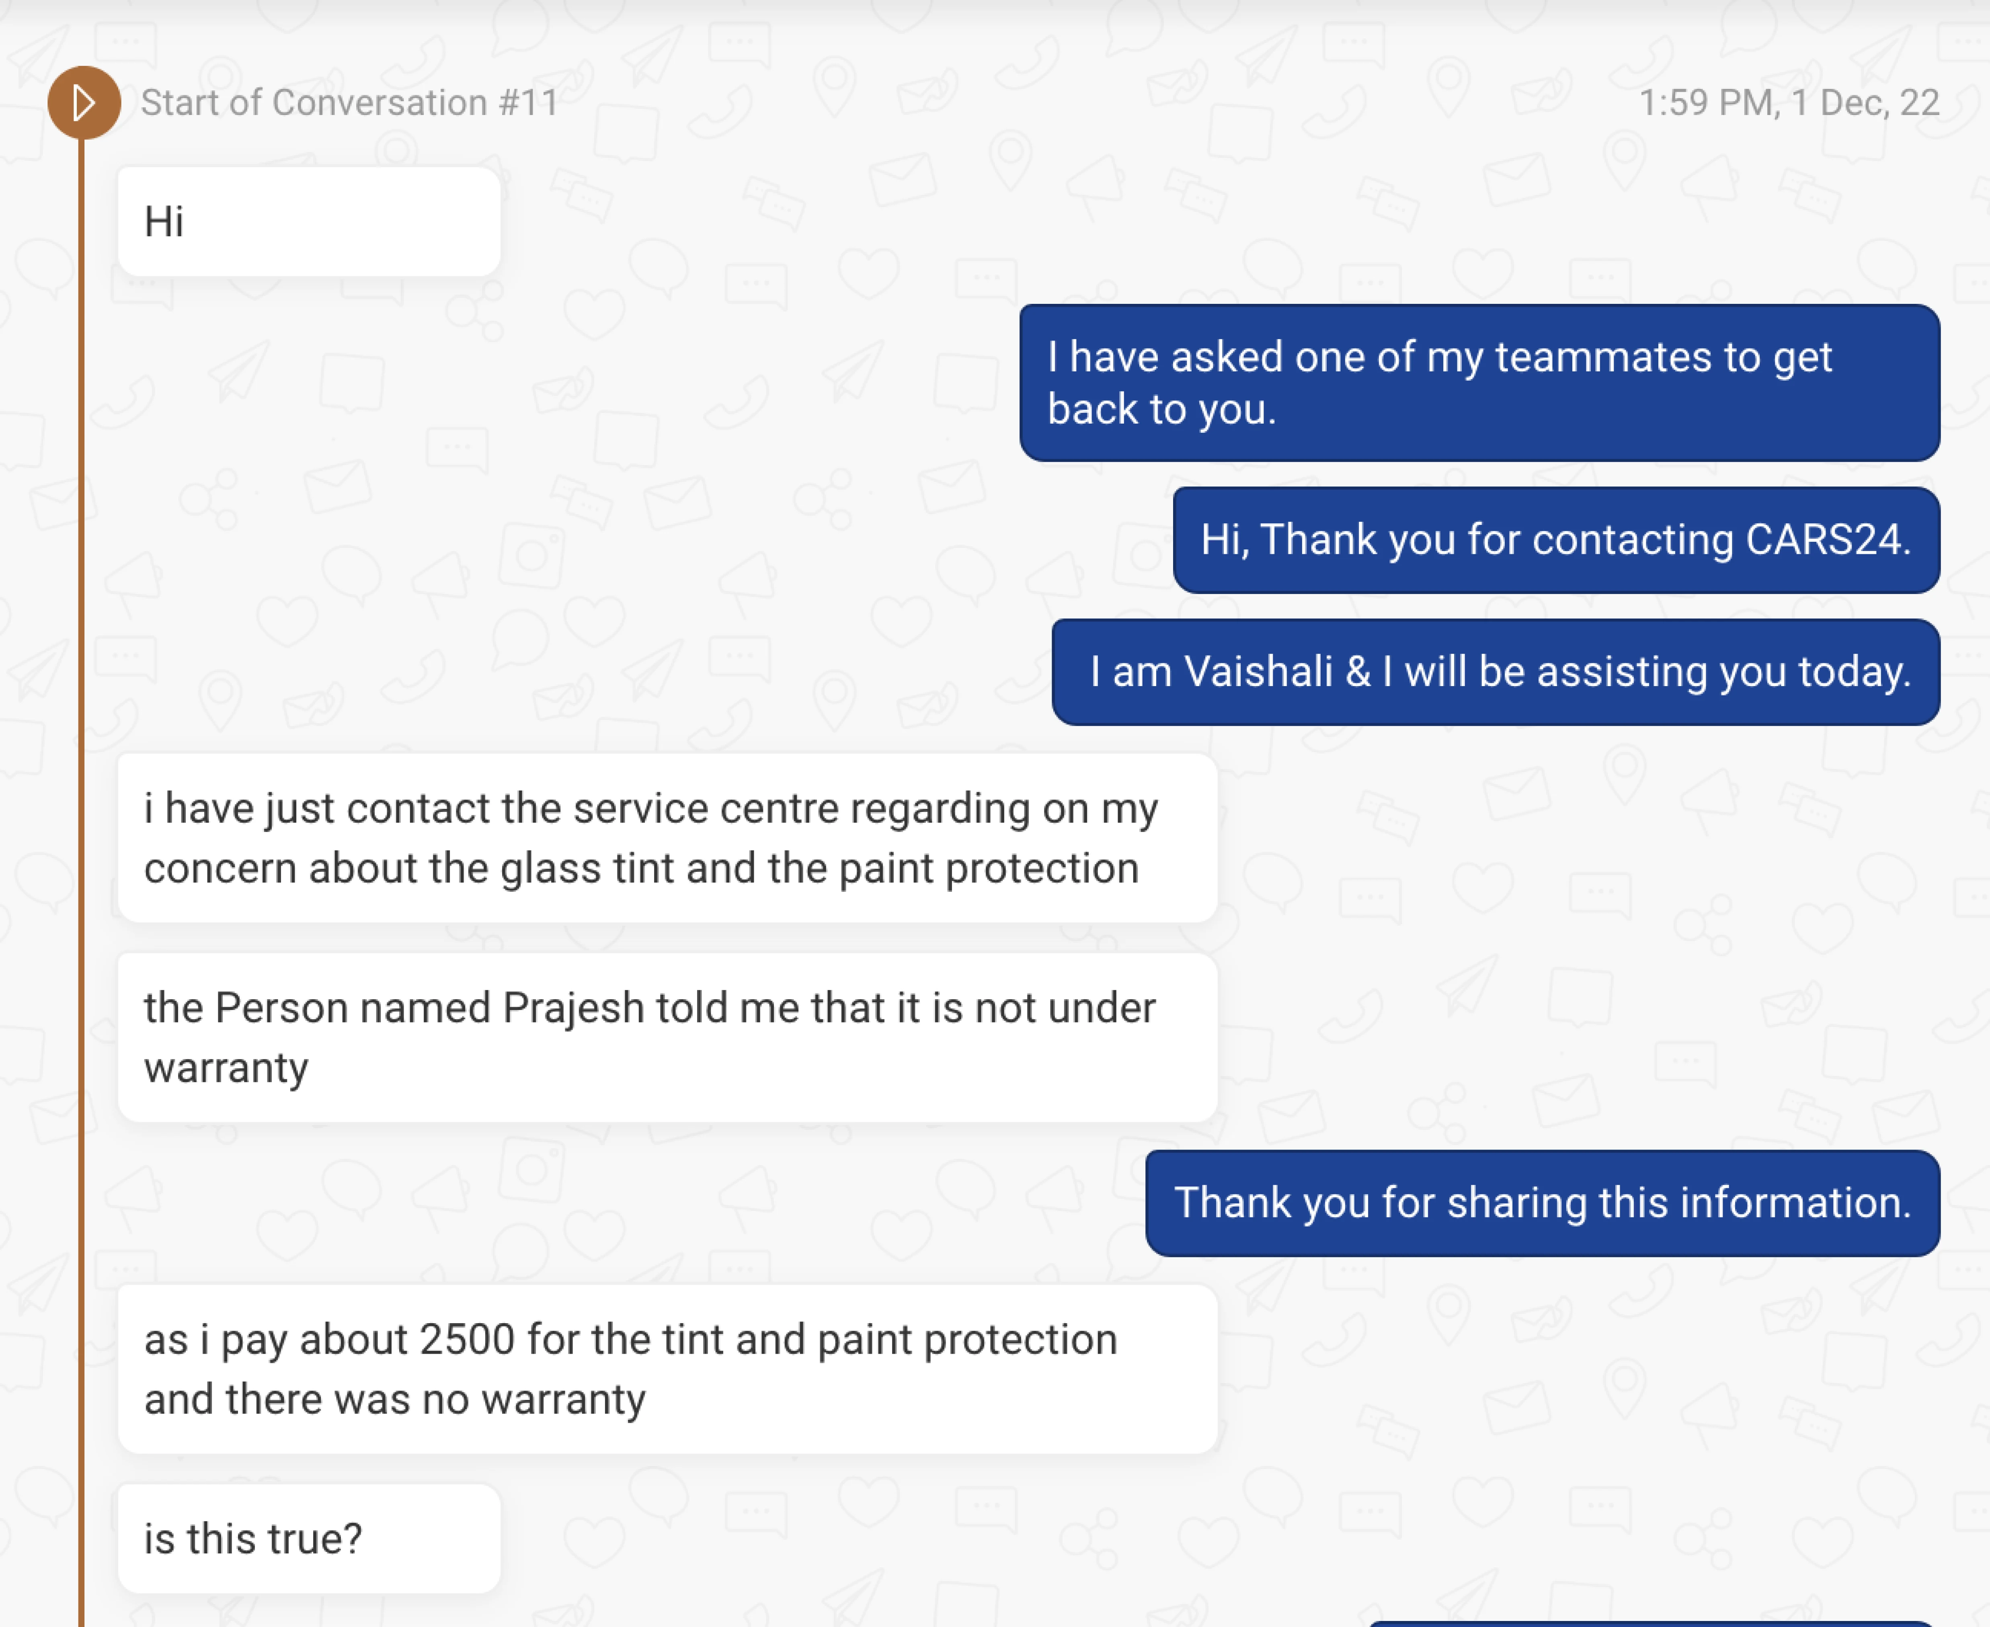Select "Thank you for sharing this information" bubble

1542,1203
